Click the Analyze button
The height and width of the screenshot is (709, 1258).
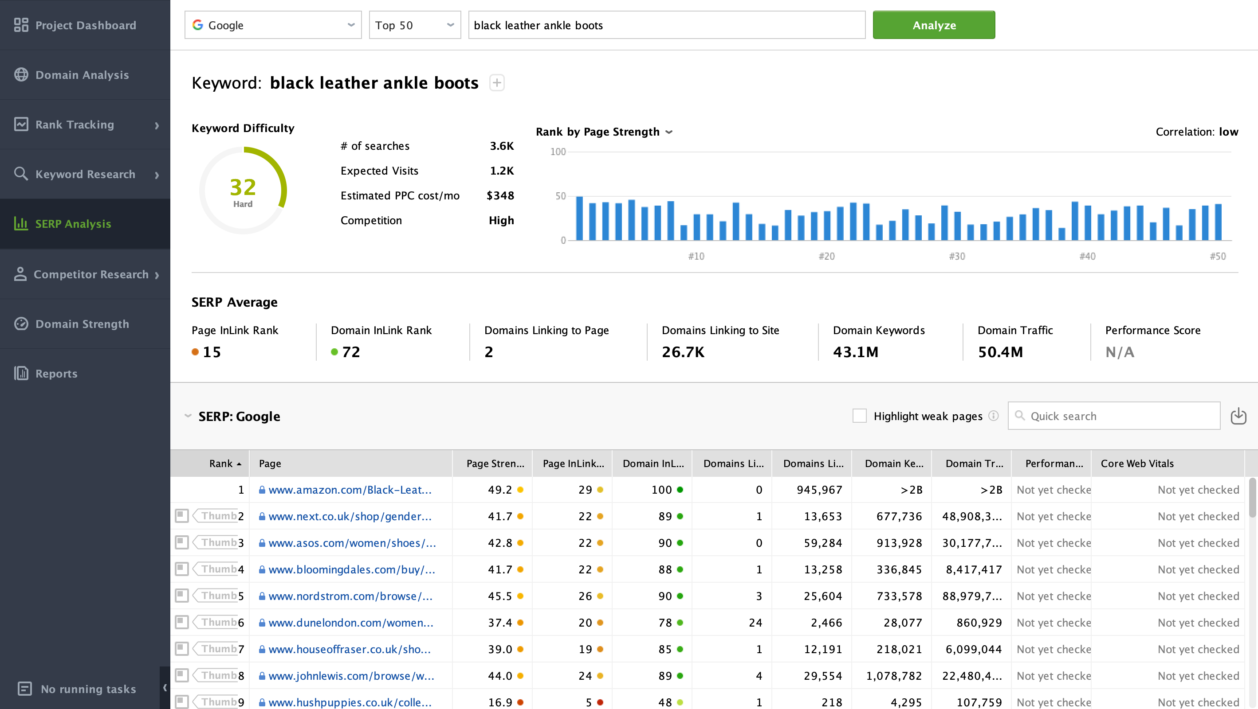pyautogui.click(x=934, y=25)
